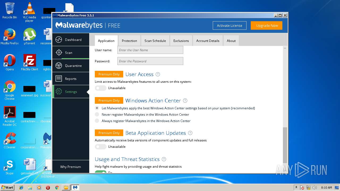The width and height of the screenshot is (340, 191).
Task: Click the clock showing 8:10 AM
Action: click(326, 188)
